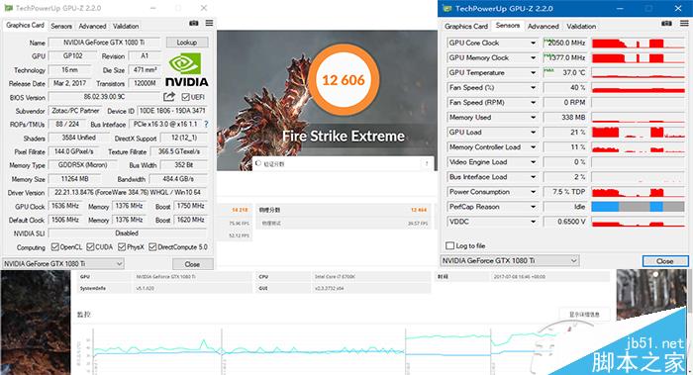693x375 pixels.
Task: Click the GPU Load red history graph
Action: coord(638,132)
